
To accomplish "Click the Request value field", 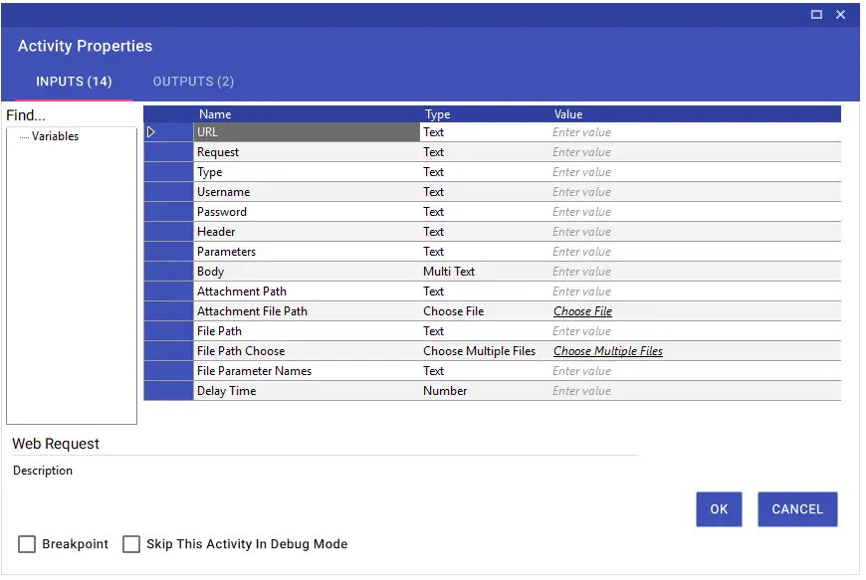I will tap(695, 152).
